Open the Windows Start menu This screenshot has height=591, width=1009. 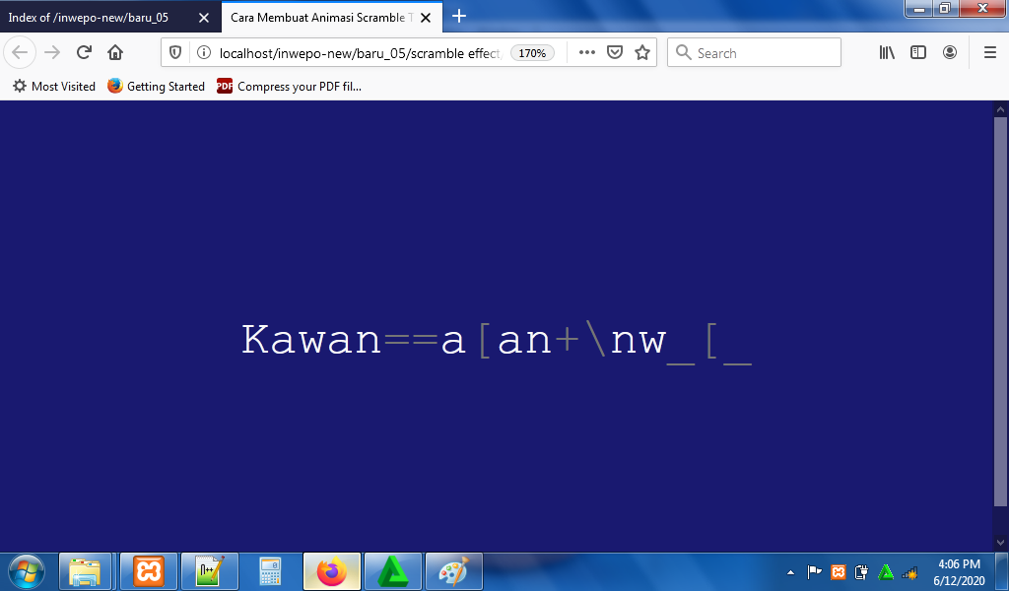coord(27,571)
